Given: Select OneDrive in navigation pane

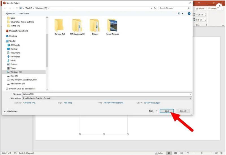Looking at the screenshot, I should [x=13, y=36].
